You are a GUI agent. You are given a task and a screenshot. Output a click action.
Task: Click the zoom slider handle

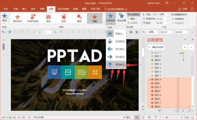167,118
